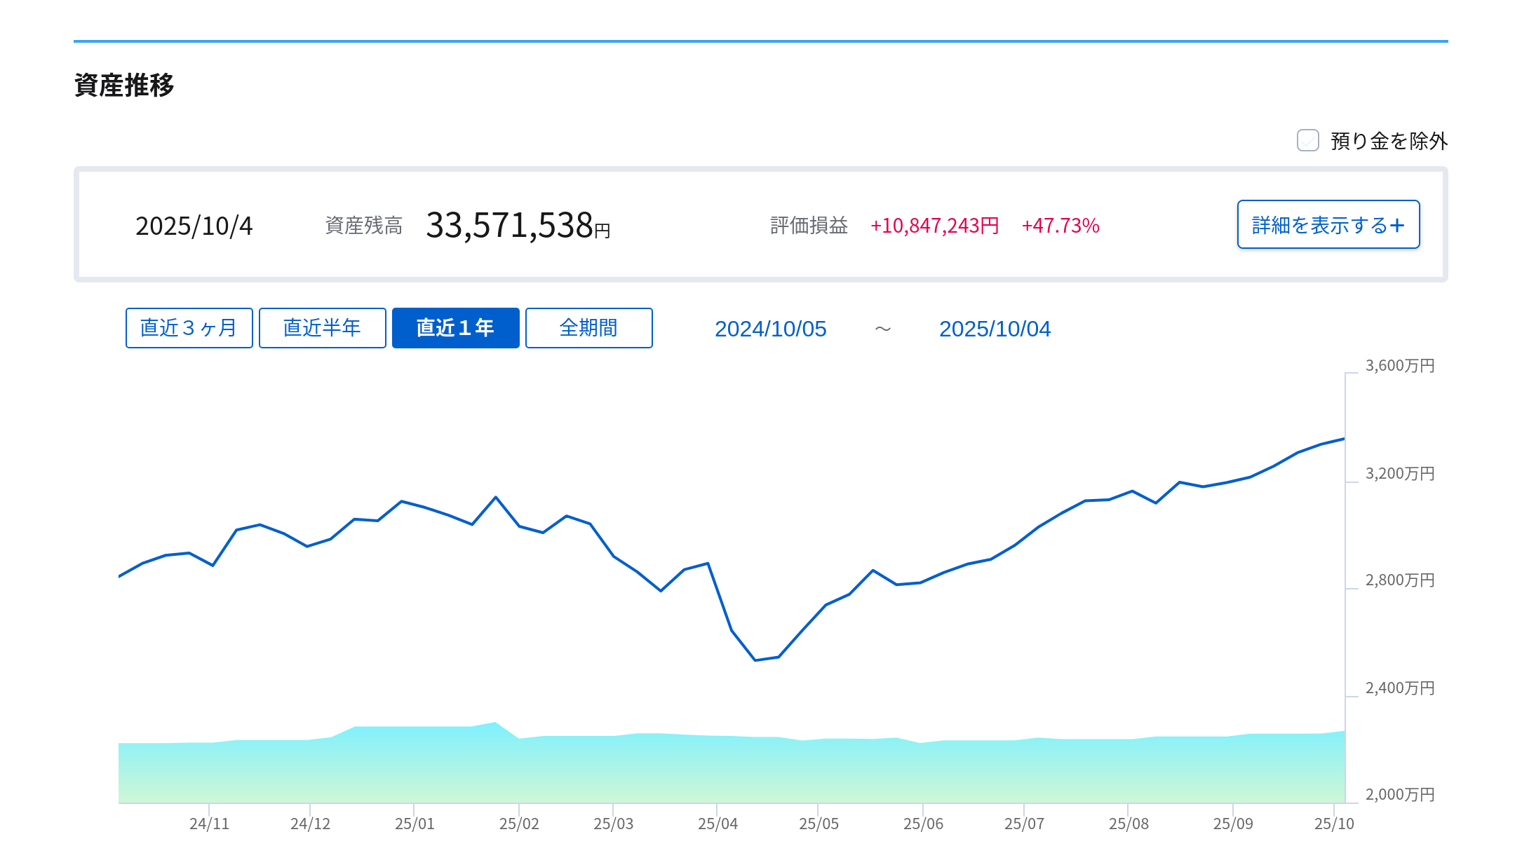Click the 2,400万円 y-axis label
Screen dimensions: 1522x853
[1399, 688]
